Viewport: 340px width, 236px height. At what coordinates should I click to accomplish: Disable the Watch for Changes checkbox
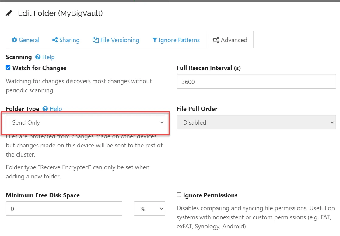[8, 68]
